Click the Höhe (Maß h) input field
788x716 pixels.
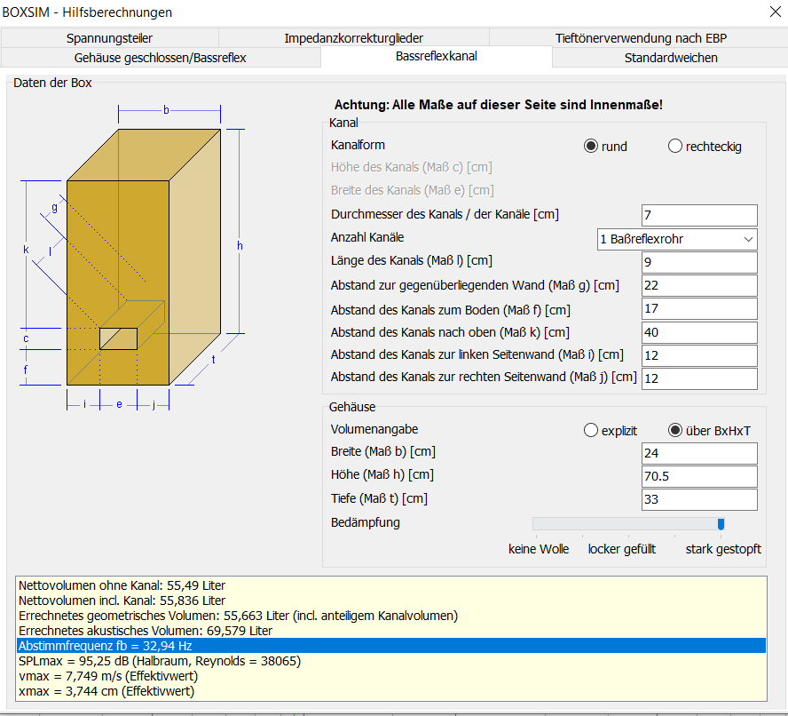699,476
